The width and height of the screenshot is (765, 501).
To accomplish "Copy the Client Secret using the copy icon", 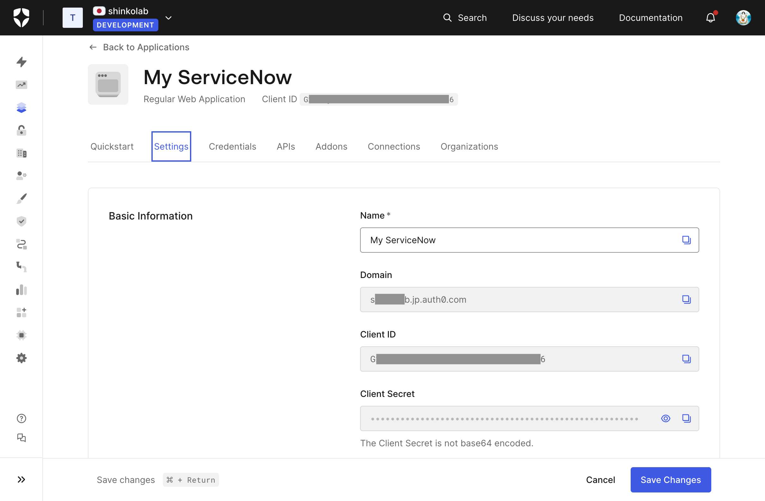I will pos(687,418).
